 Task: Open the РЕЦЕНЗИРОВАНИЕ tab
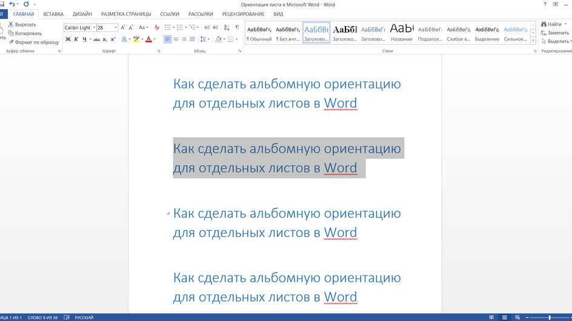[244, 14]
